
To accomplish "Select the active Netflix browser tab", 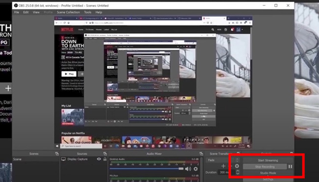I will click(214, 18).
